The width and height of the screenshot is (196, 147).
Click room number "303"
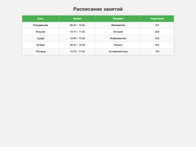[x=157, y=38]
